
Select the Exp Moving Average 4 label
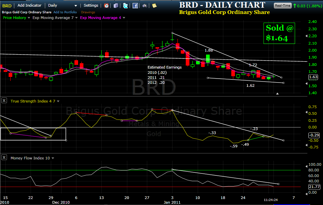click(101, 18)
